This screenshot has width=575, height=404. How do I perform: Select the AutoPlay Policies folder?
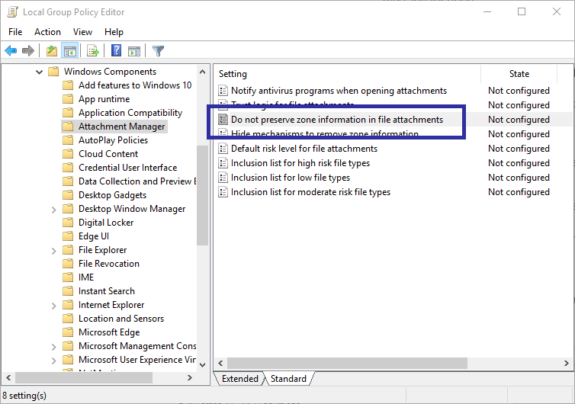[113, 140]
